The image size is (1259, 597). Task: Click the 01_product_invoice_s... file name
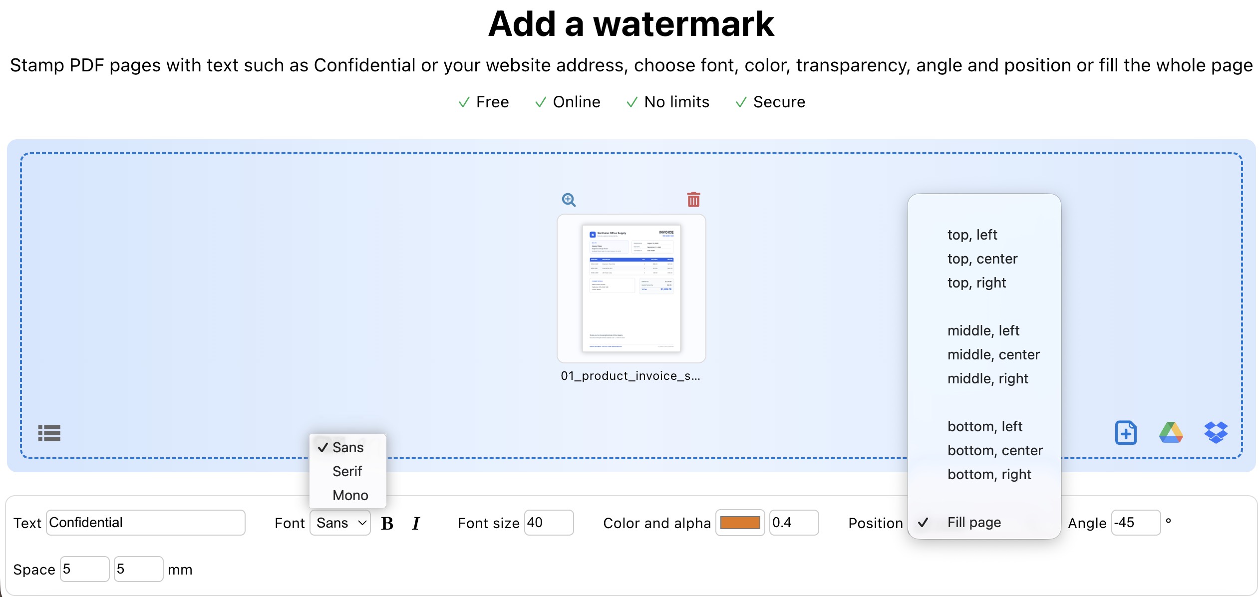point(630,376)
